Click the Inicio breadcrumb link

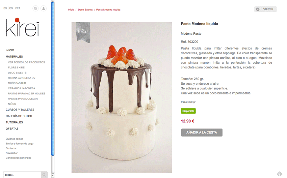click(x=71, y=10)
